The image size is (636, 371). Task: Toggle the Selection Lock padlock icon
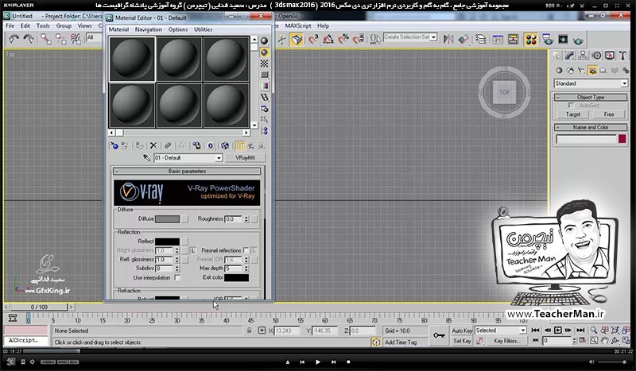pyautogui.click(x=249, y=330)
